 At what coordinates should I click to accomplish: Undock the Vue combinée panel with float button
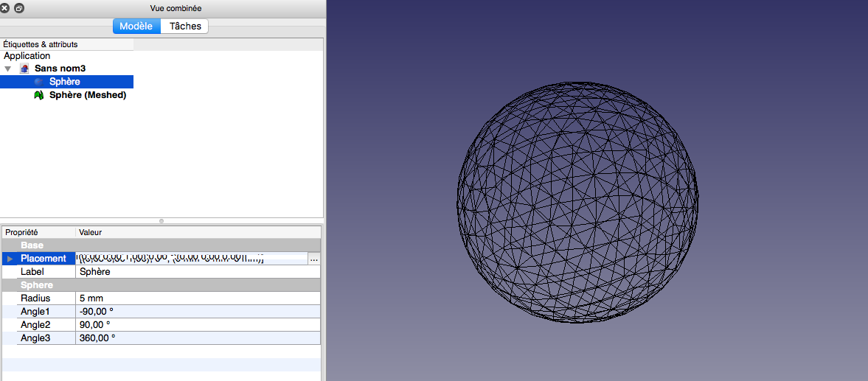[19, 8]
